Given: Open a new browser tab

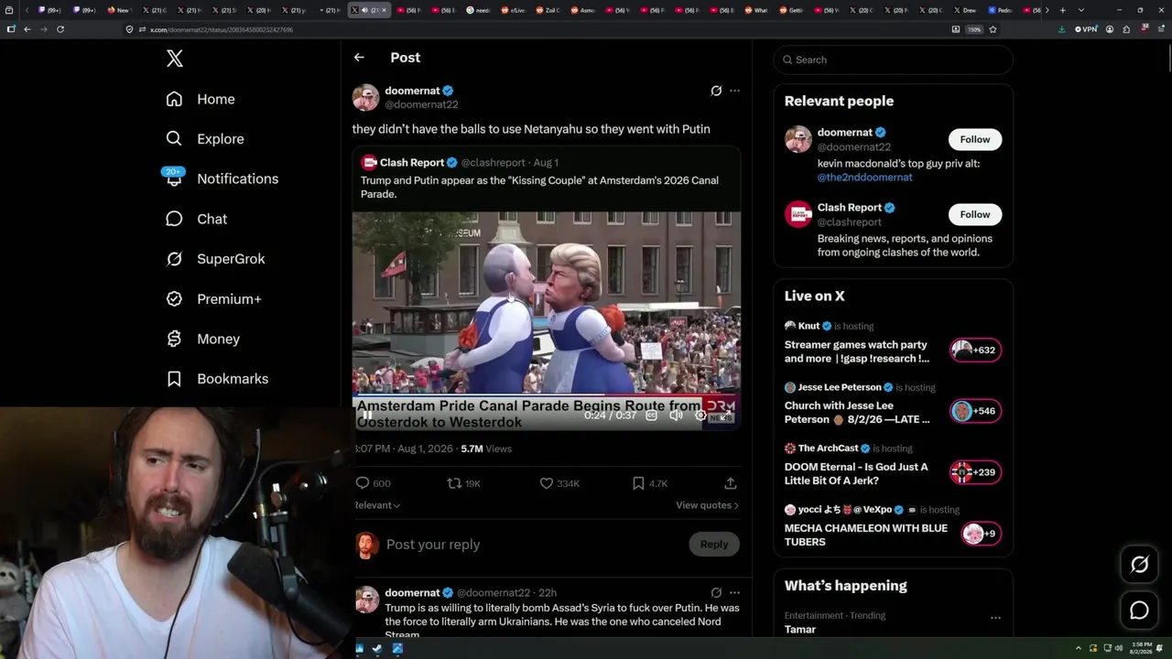Looking at the screenshot, I should click(x=1062, y=10).
